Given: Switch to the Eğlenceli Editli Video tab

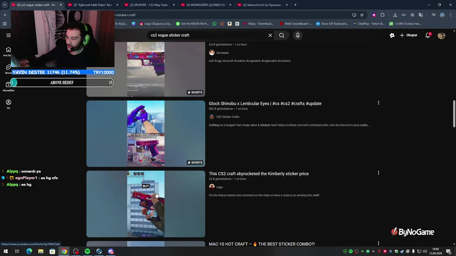Looking at the screenshot, I should coord(90,5).
